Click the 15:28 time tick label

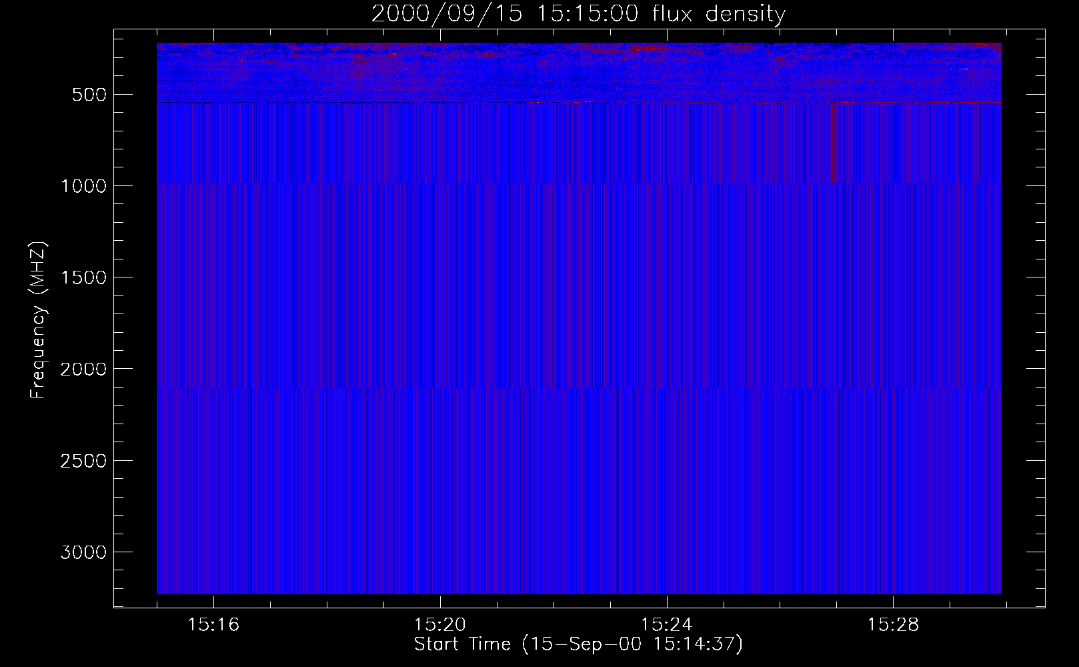(x=893, y=625)
